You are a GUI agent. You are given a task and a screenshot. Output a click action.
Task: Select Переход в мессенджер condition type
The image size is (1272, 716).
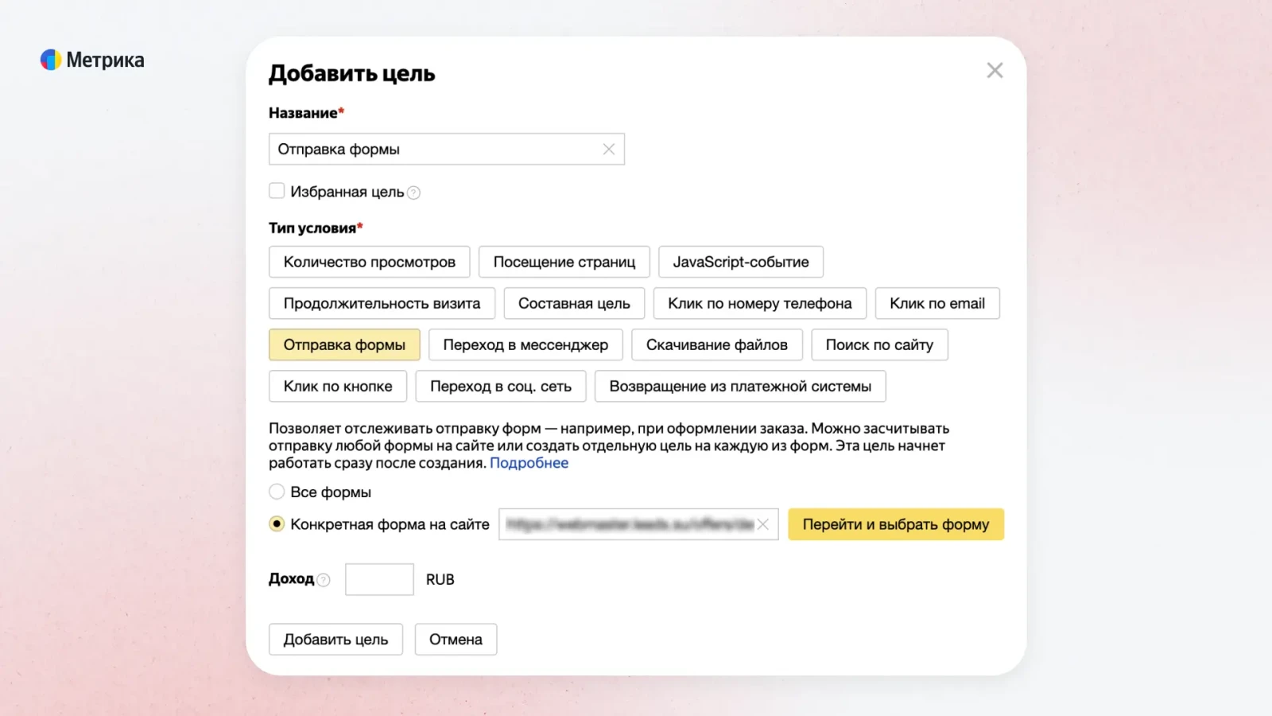pyautogui.click(x=525, y=344)
